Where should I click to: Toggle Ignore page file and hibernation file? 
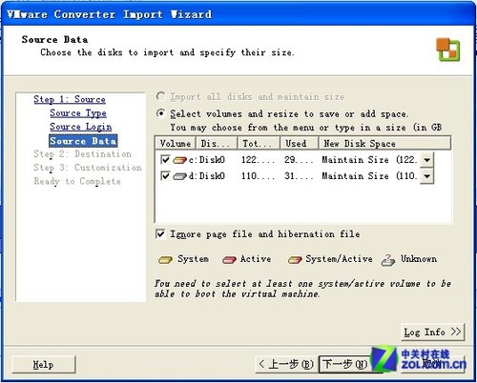point(160,234)
